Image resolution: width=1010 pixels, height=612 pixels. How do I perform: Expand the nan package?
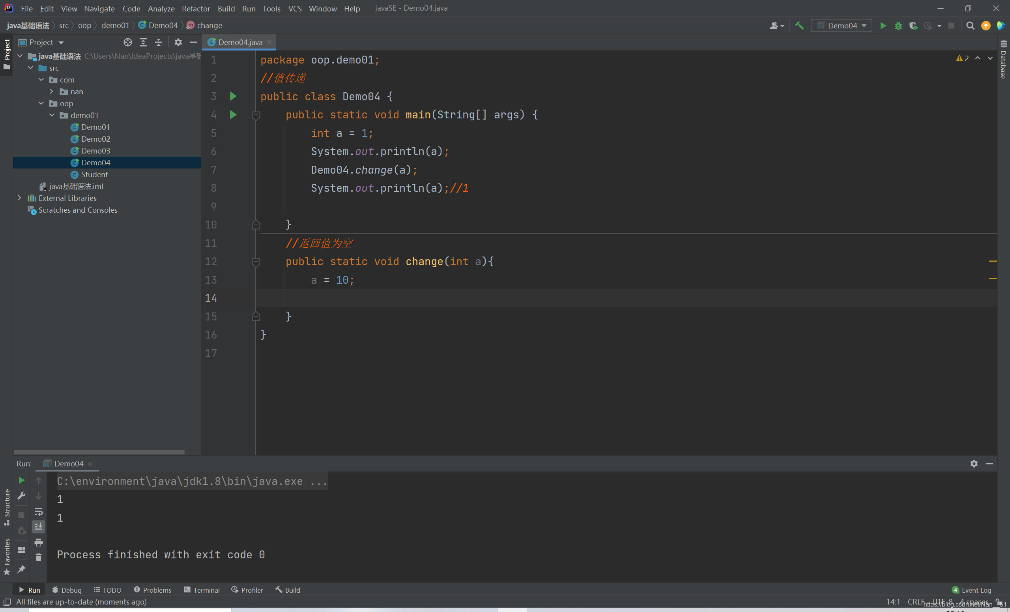[x=52, y=92]
